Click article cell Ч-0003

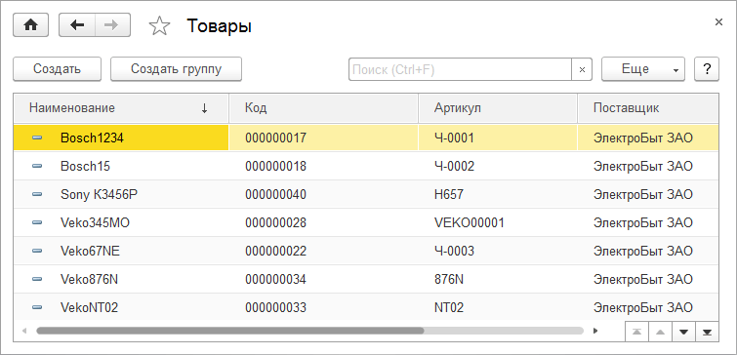pos(497,252)
